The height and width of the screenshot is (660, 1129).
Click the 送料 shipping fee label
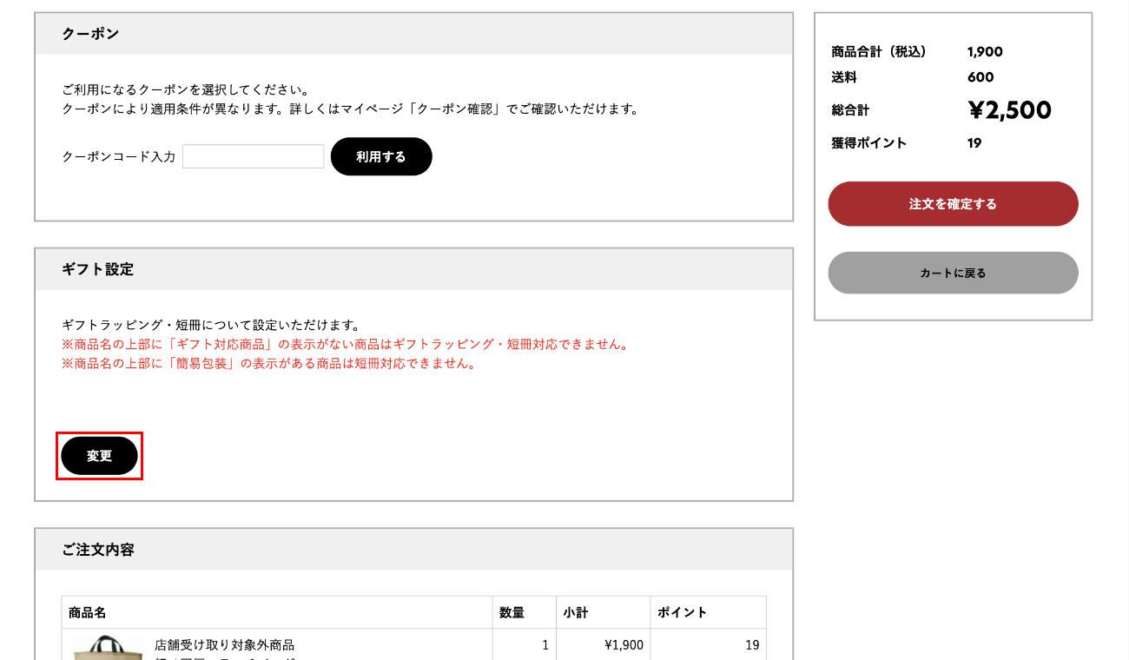[x=843, y=77]
